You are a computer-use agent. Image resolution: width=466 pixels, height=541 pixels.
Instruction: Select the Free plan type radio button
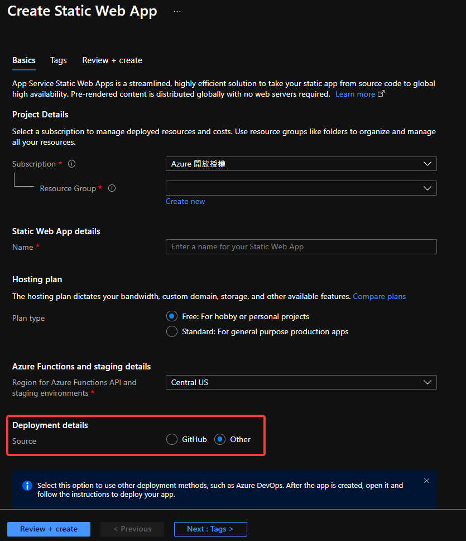point(172,316)
